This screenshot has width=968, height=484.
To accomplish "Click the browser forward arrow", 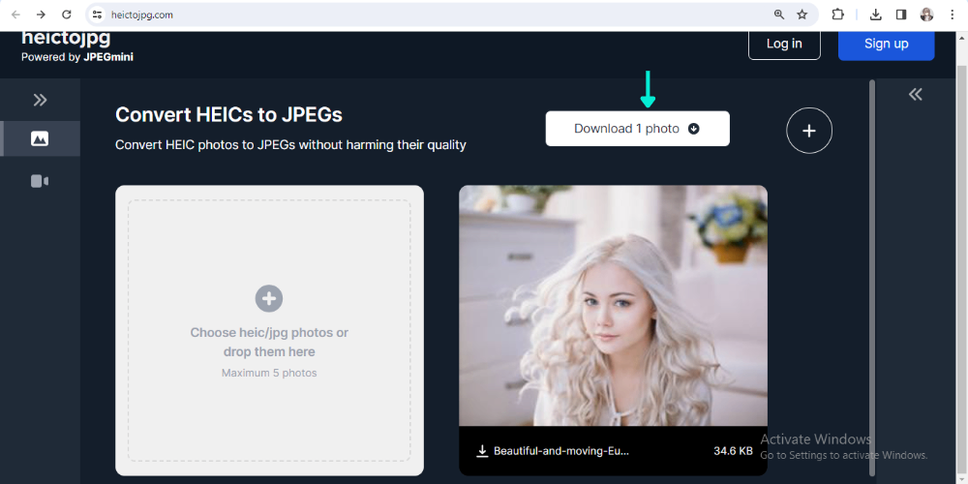I will coord(41,15).
